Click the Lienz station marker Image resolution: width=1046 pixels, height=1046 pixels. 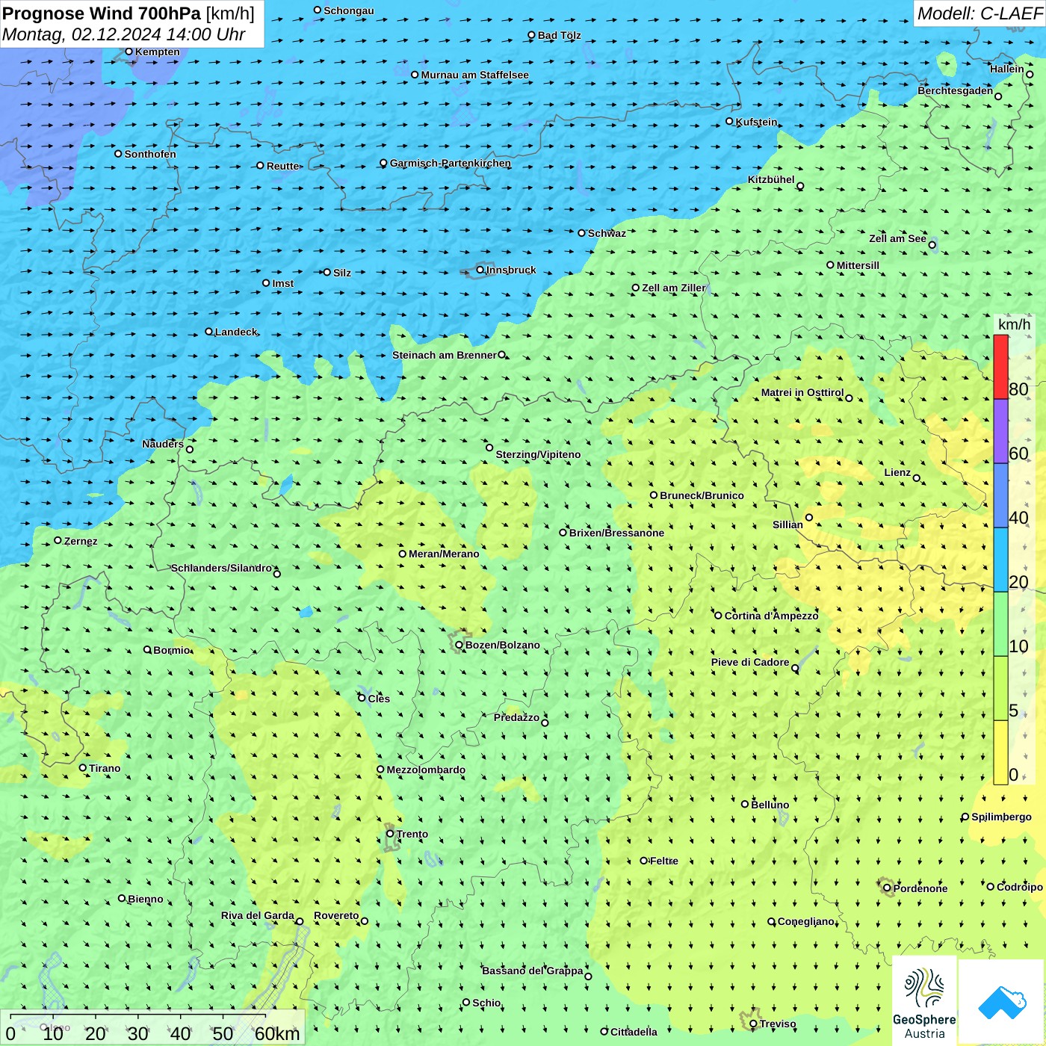tap(917, 478)
